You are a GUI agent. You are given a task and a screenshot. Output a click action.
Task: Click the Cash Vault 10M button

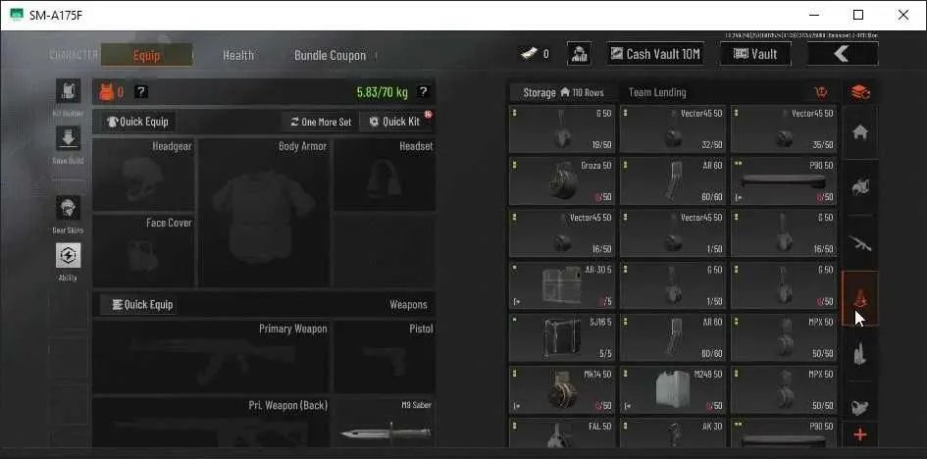(655, 54)
